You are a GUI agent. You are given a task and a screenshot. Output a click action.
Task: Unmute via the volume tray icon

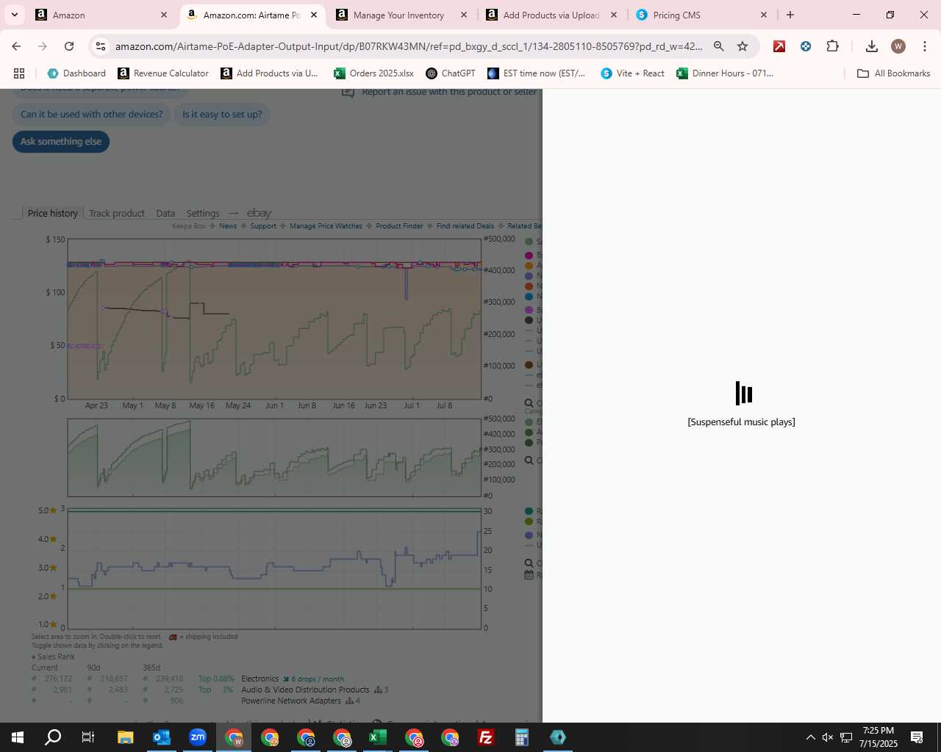[x=828, y=737]
